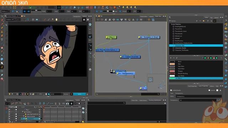Select the Select arrow tool in left toolbar
Image resolution: width=228 pixels, height=128 pixels.
coord(2,16)
